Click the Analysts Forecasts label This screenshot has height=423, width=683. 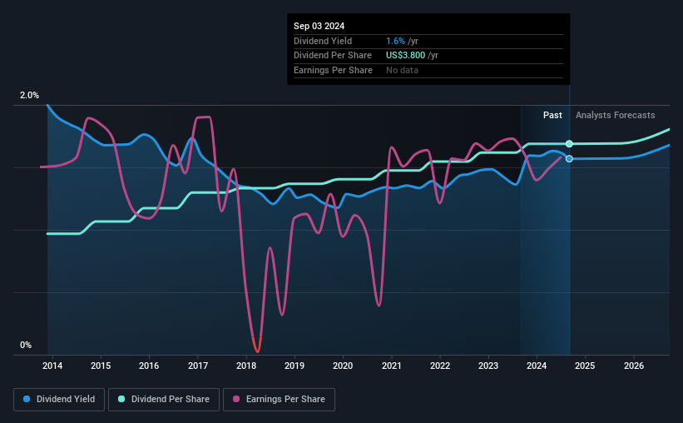click(x=615, y=115)
